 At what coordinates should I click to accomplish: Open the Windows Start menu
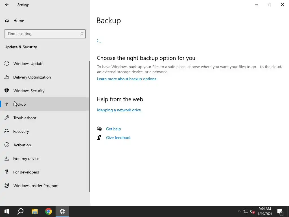(7, 211)
